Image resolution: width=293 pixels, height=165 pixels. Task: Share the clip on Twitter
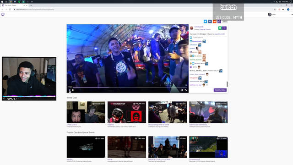[205, 22]
